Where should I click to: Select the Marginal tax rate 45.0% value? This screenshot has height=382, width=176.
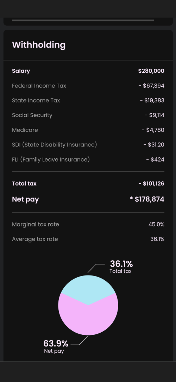[x=156, y=224]
